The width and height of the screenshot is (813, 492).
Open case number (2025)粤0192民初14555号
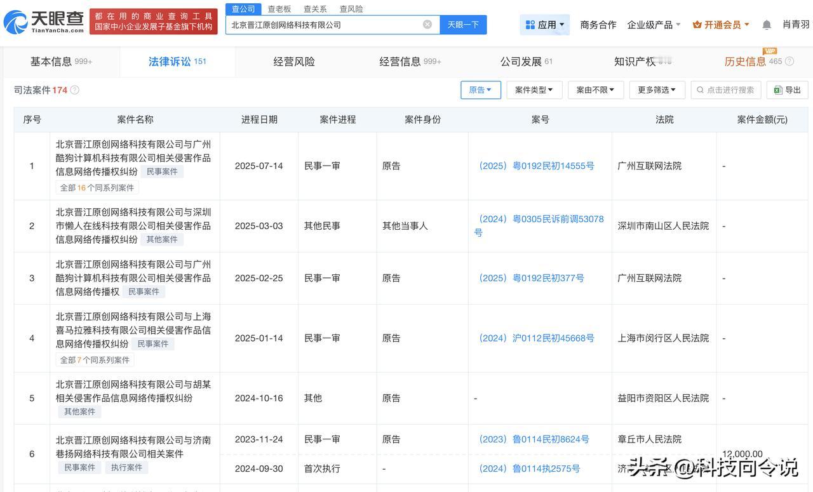pyautogui.click(x=537, y=166)
